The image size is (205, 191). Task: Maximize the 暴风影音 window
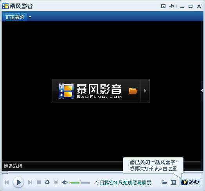[x=191, y=6]
